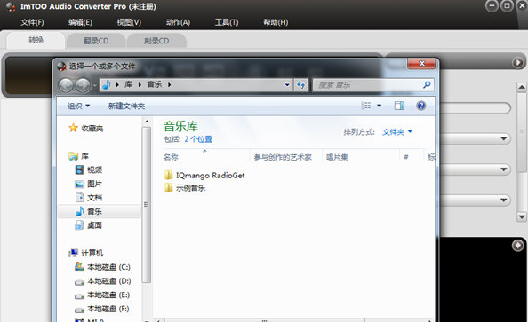The image size is (528, 322).
Task: Select 视频 library in navigation pane
Action: click(x=88, y=169)
